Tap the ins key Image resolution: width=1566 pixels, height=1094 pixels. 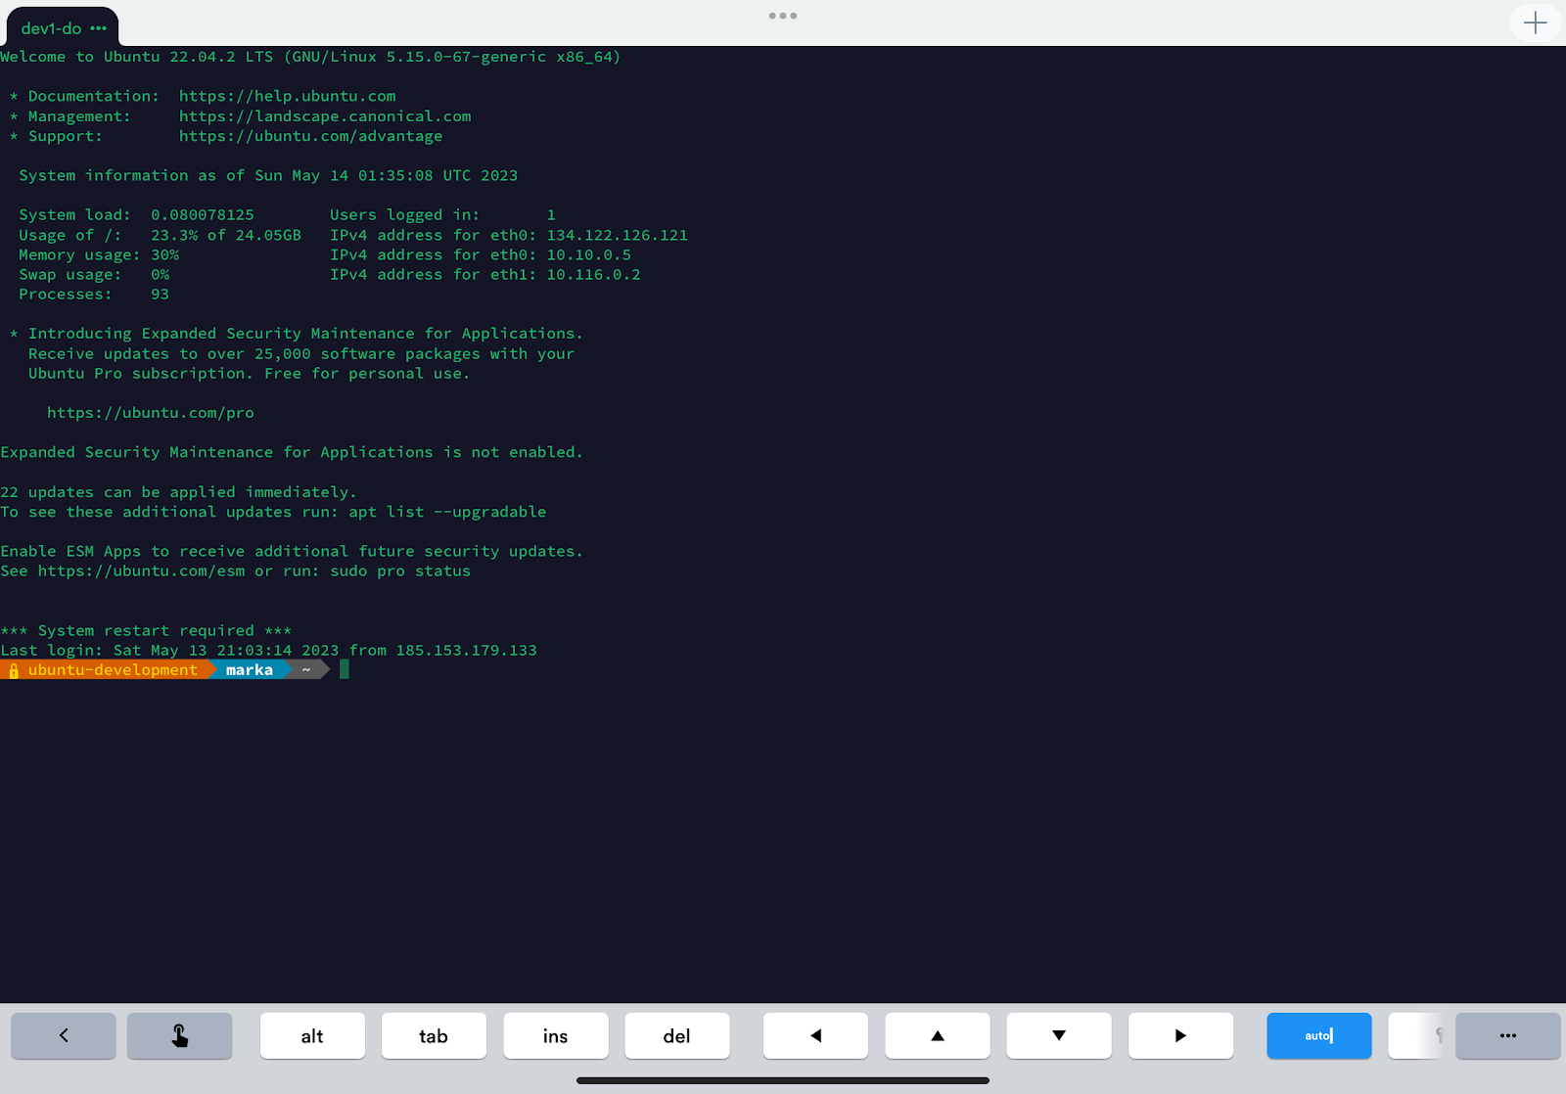[x=556, y=1035]
